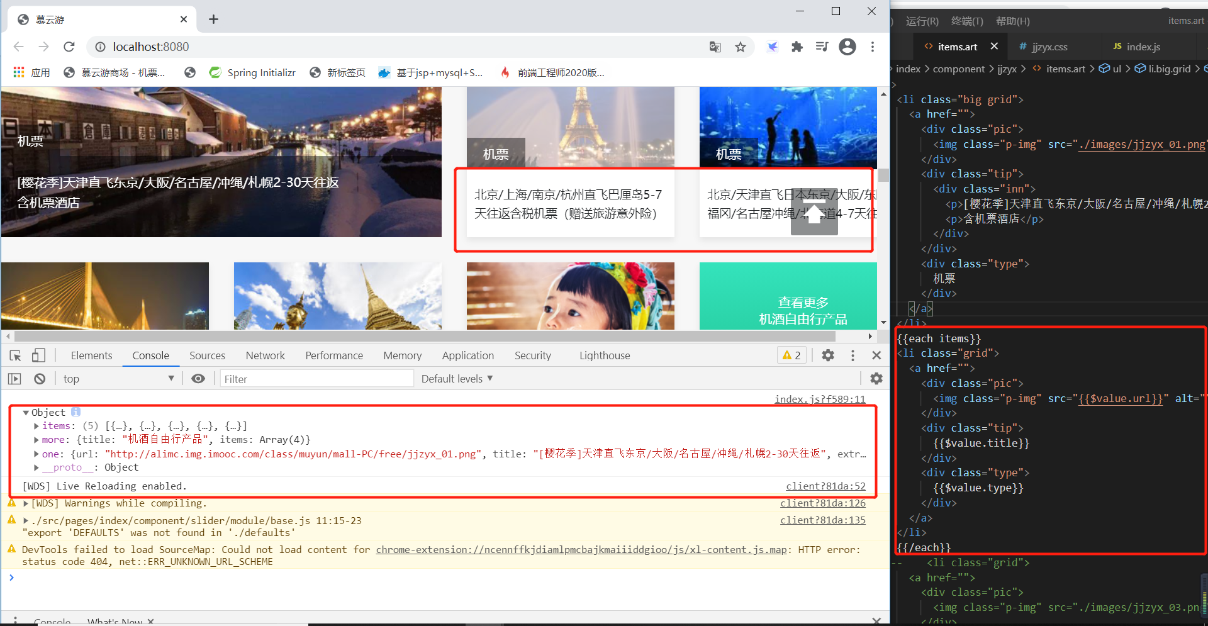Switch to the Security tab
Screen dimensions: 1208x626
(x=532, y=355)
